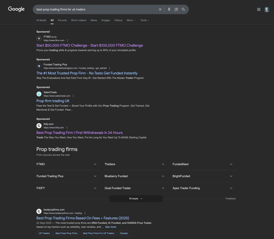Click the UK Traders chip
This screenshot has width=274, height=239.
tap(44, 233)
